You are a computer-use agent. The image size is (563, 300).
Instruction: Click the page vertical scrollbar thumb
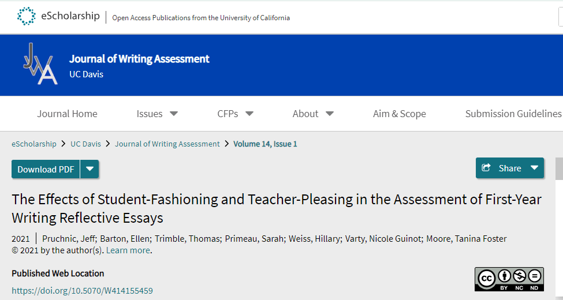pyautogui.click(x=559, y=168)
